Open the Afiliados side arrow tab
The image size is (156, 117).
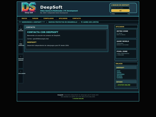point(21,76)
